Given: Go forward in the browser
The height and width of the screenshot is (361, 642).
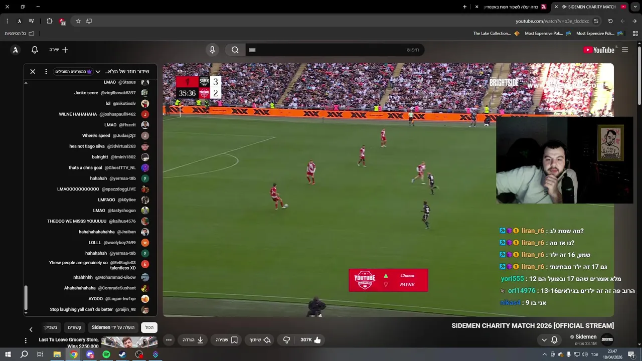Looking at the screenshot, I should [x=622, y=21].
